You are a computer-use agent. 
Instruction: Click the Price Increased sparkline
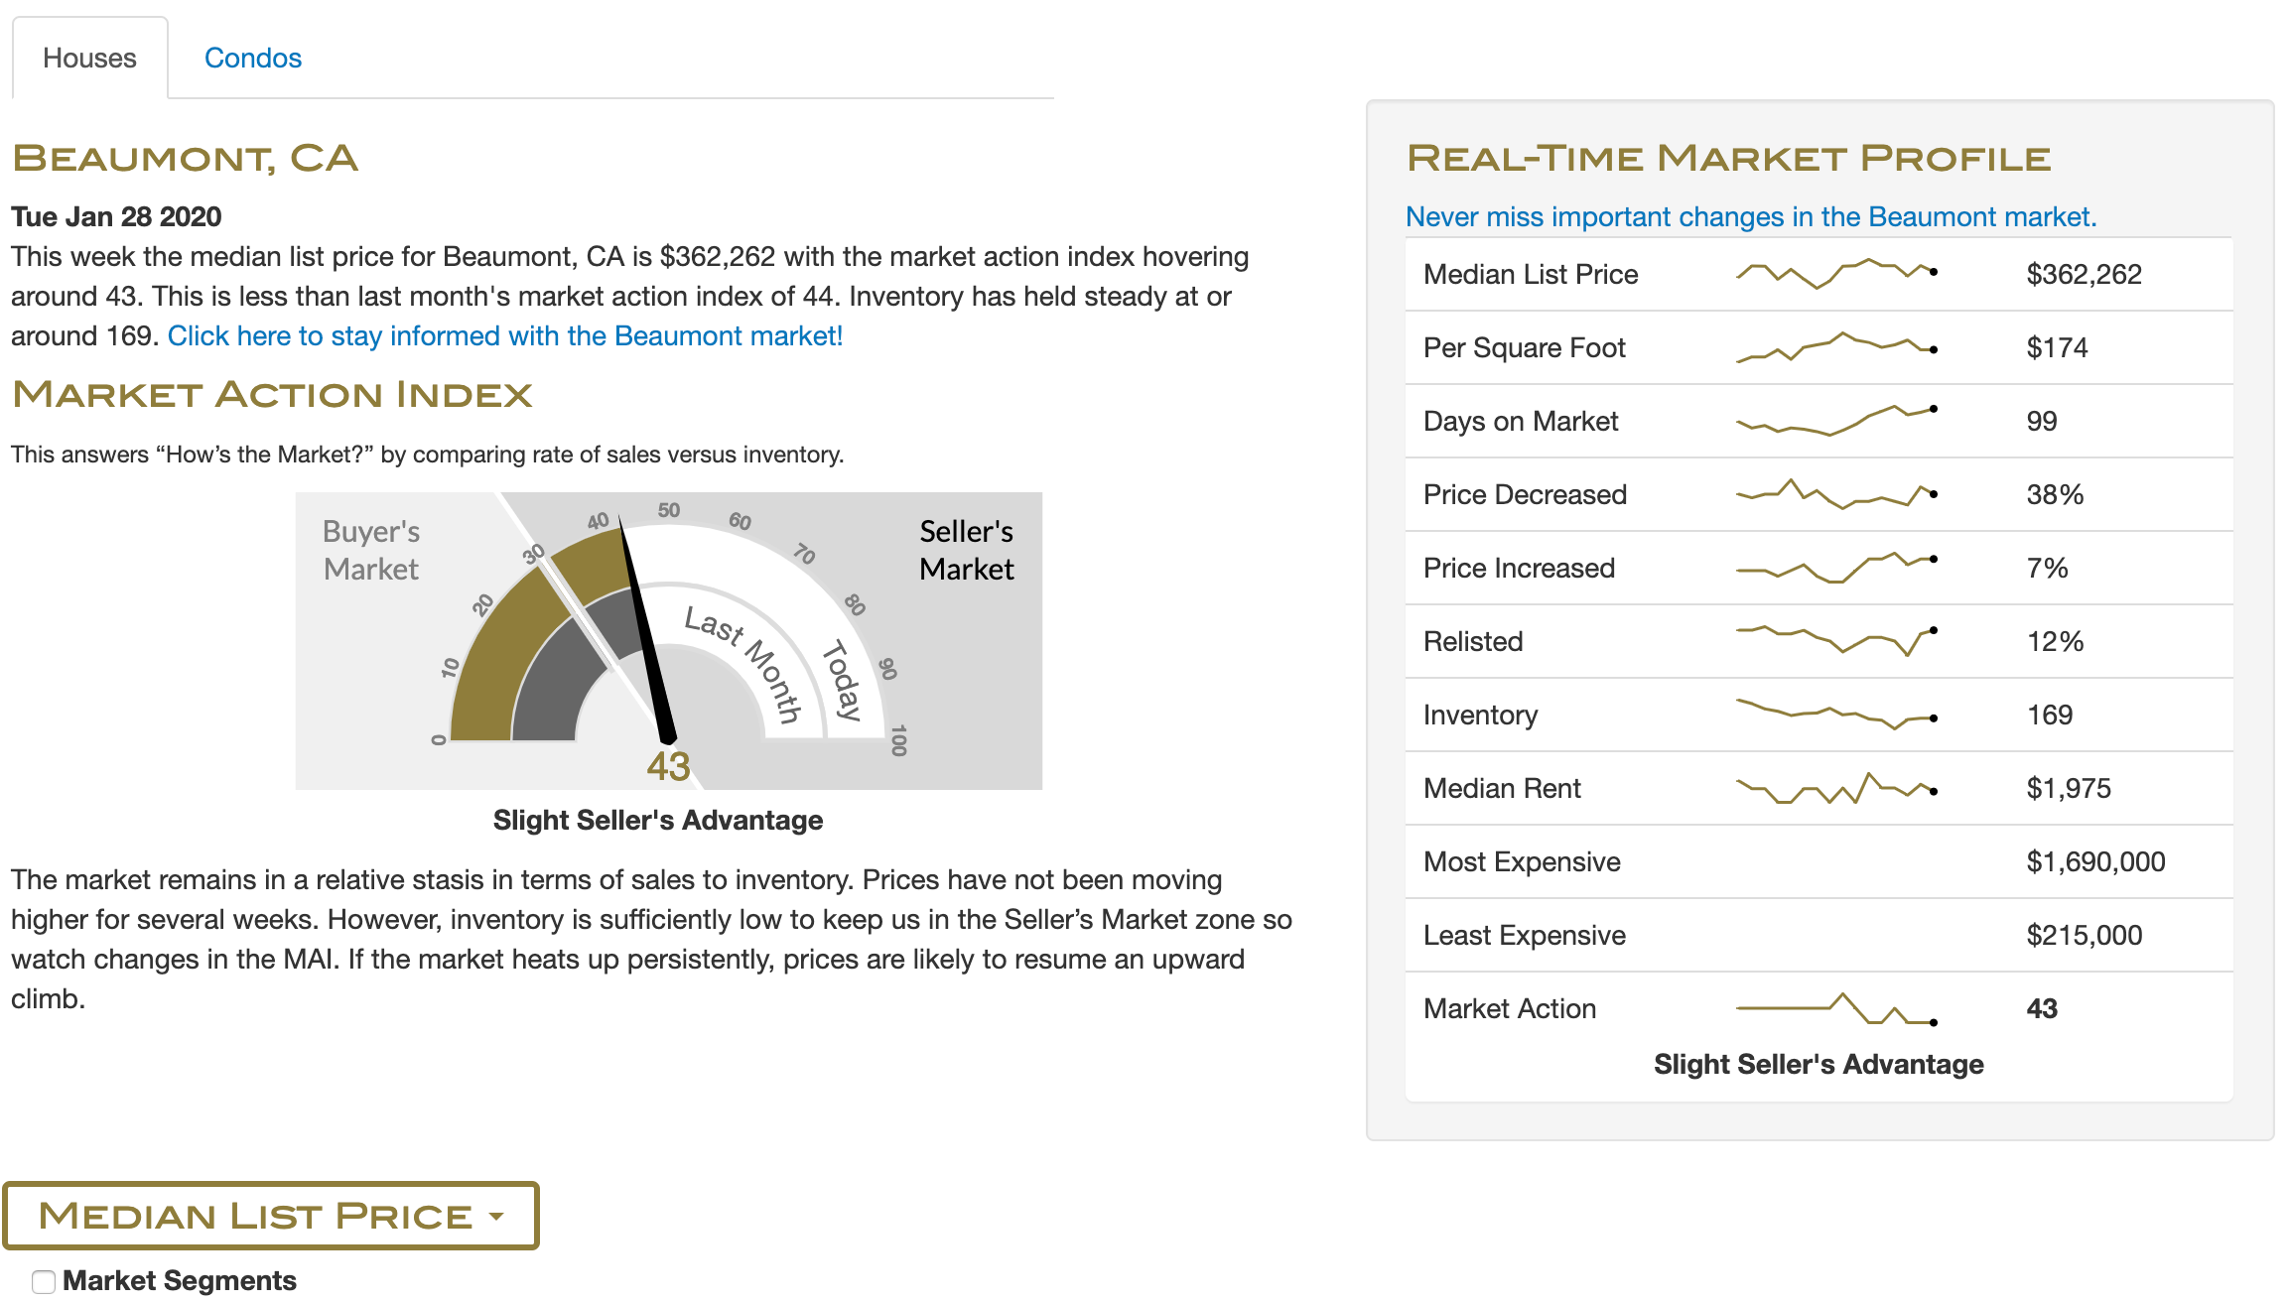1836,568
